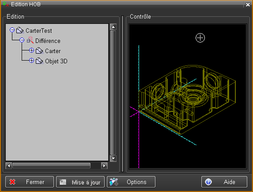253x192 pixels.
Task: Click the Carter node's solid icon
Action: click(40, 50)
